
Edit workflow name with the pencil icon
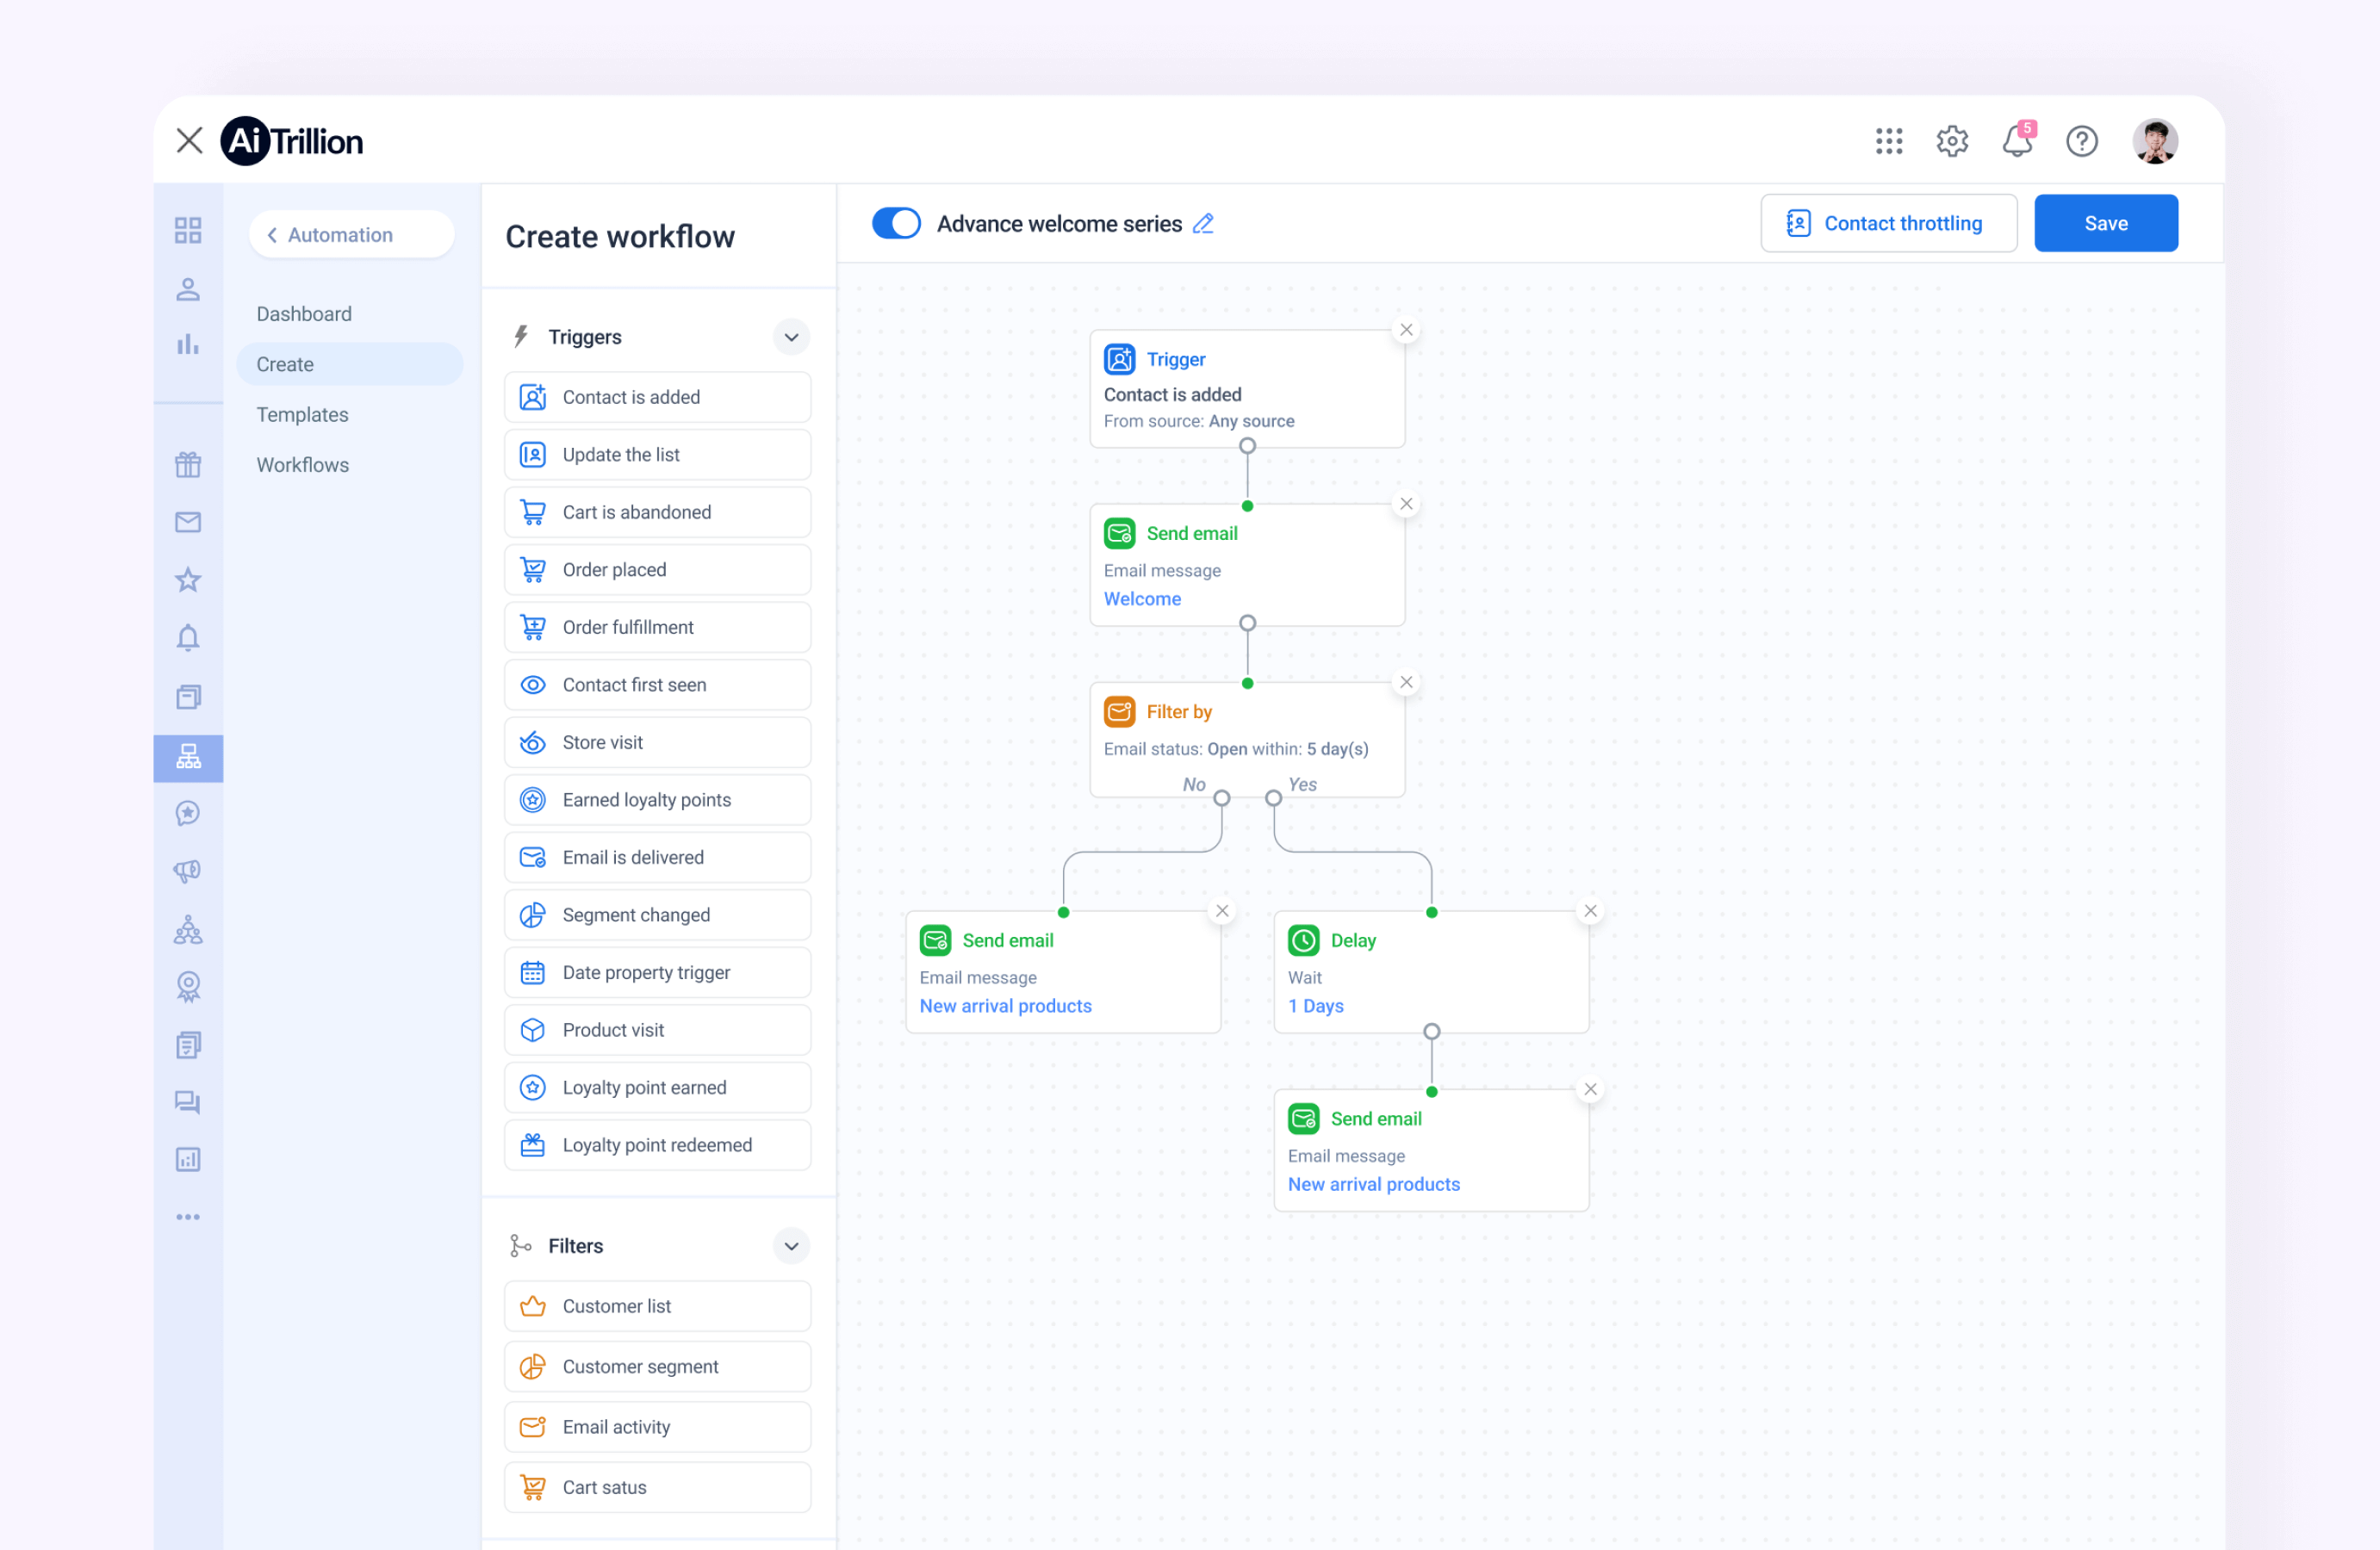point(1203,223)
